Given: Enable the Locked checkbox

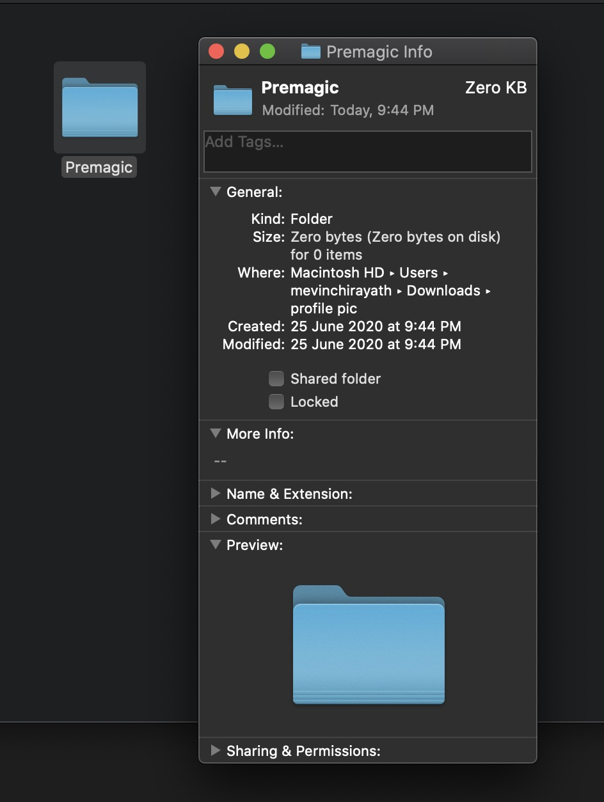Looking at the screenshot, I should point(276,402).
